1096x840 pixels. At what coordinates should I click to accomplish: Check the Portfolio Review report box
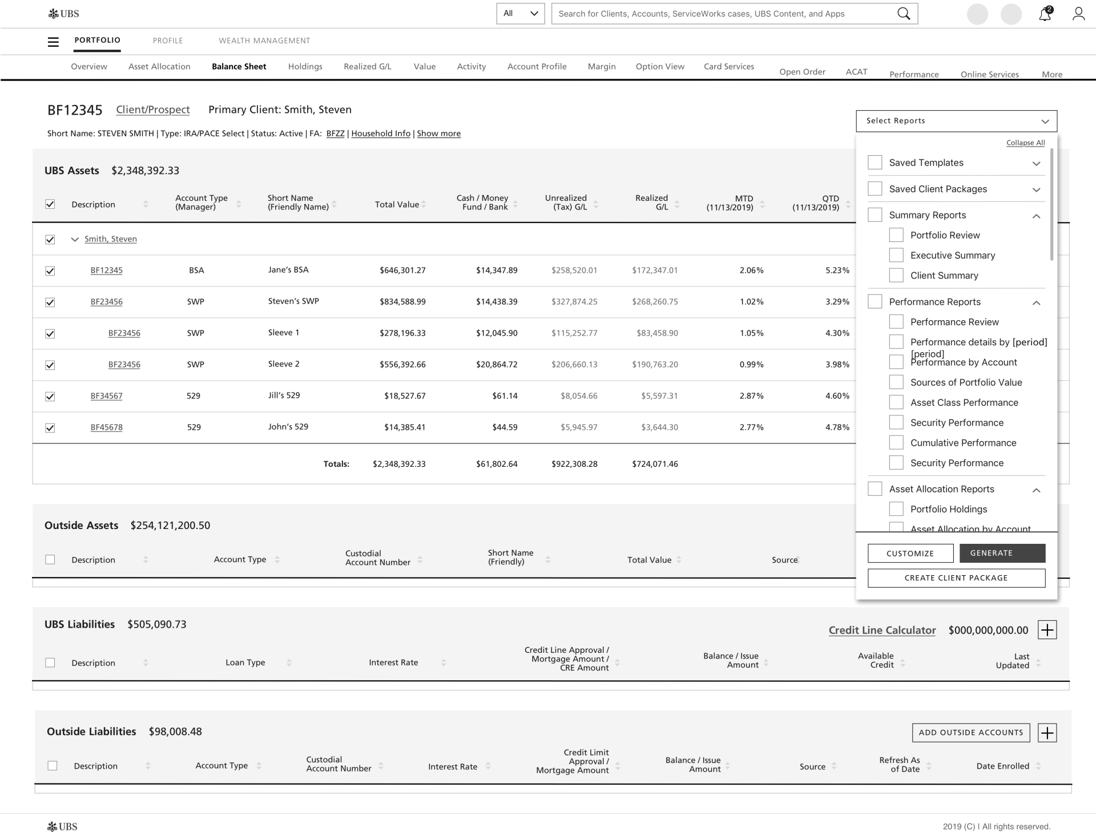[896, 235]
